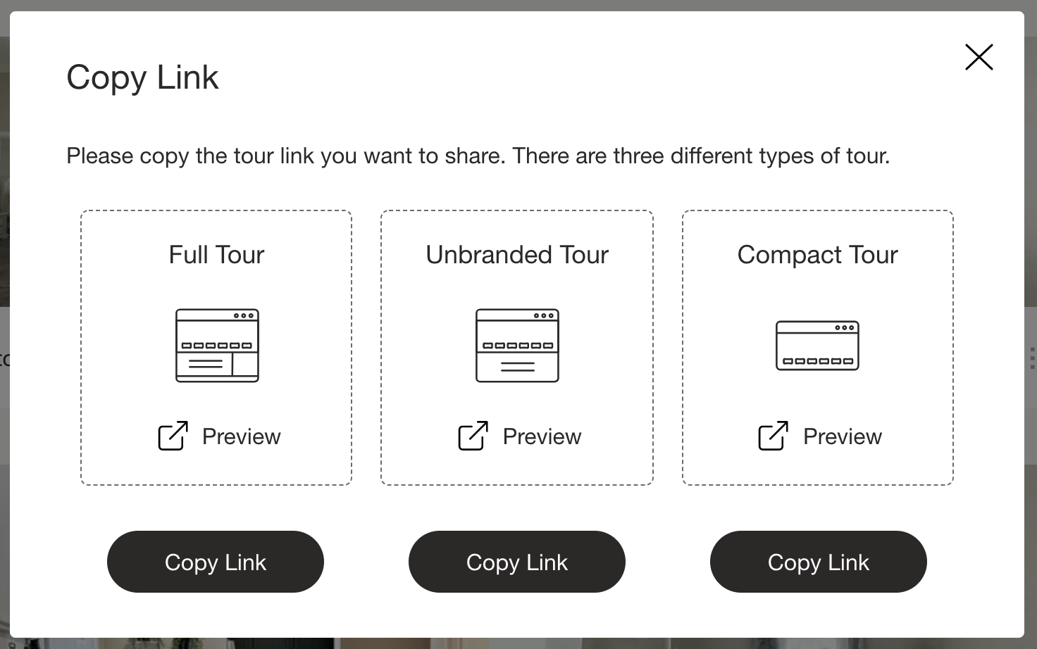
Task: Select the Full Tour card title
Action: pos(216,255)
